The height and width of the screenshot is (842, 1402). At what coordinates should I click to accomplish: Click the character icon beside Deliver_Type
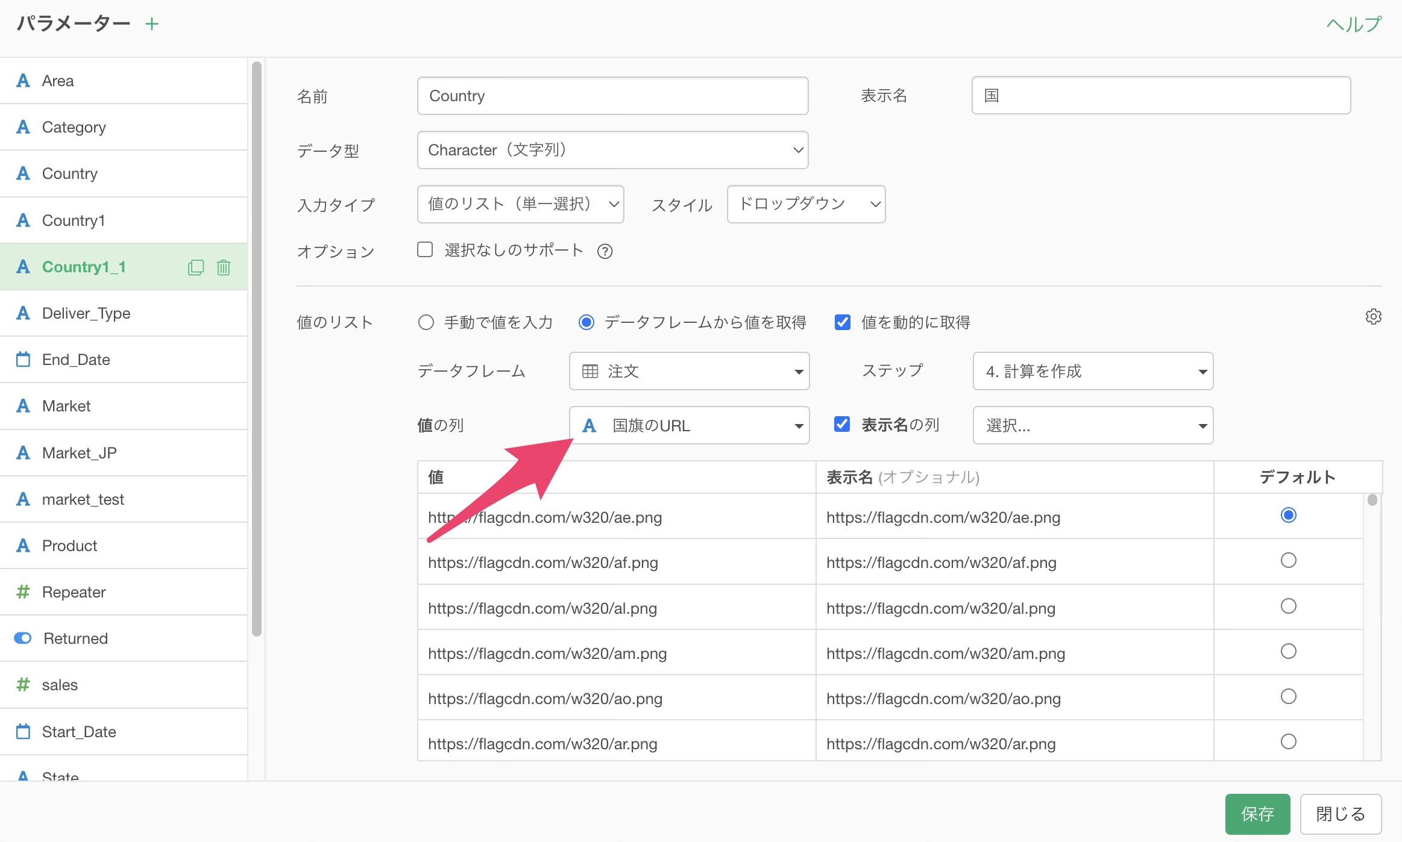point(23,313)
